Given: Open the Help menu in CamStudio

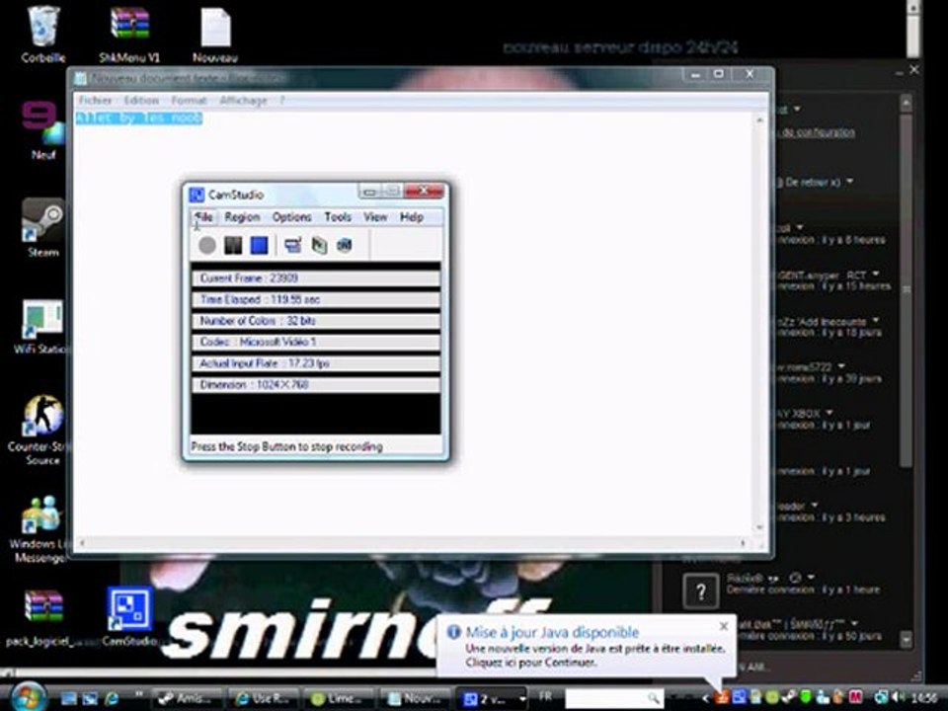Looking at the screenshot, I should pos(412,216).
